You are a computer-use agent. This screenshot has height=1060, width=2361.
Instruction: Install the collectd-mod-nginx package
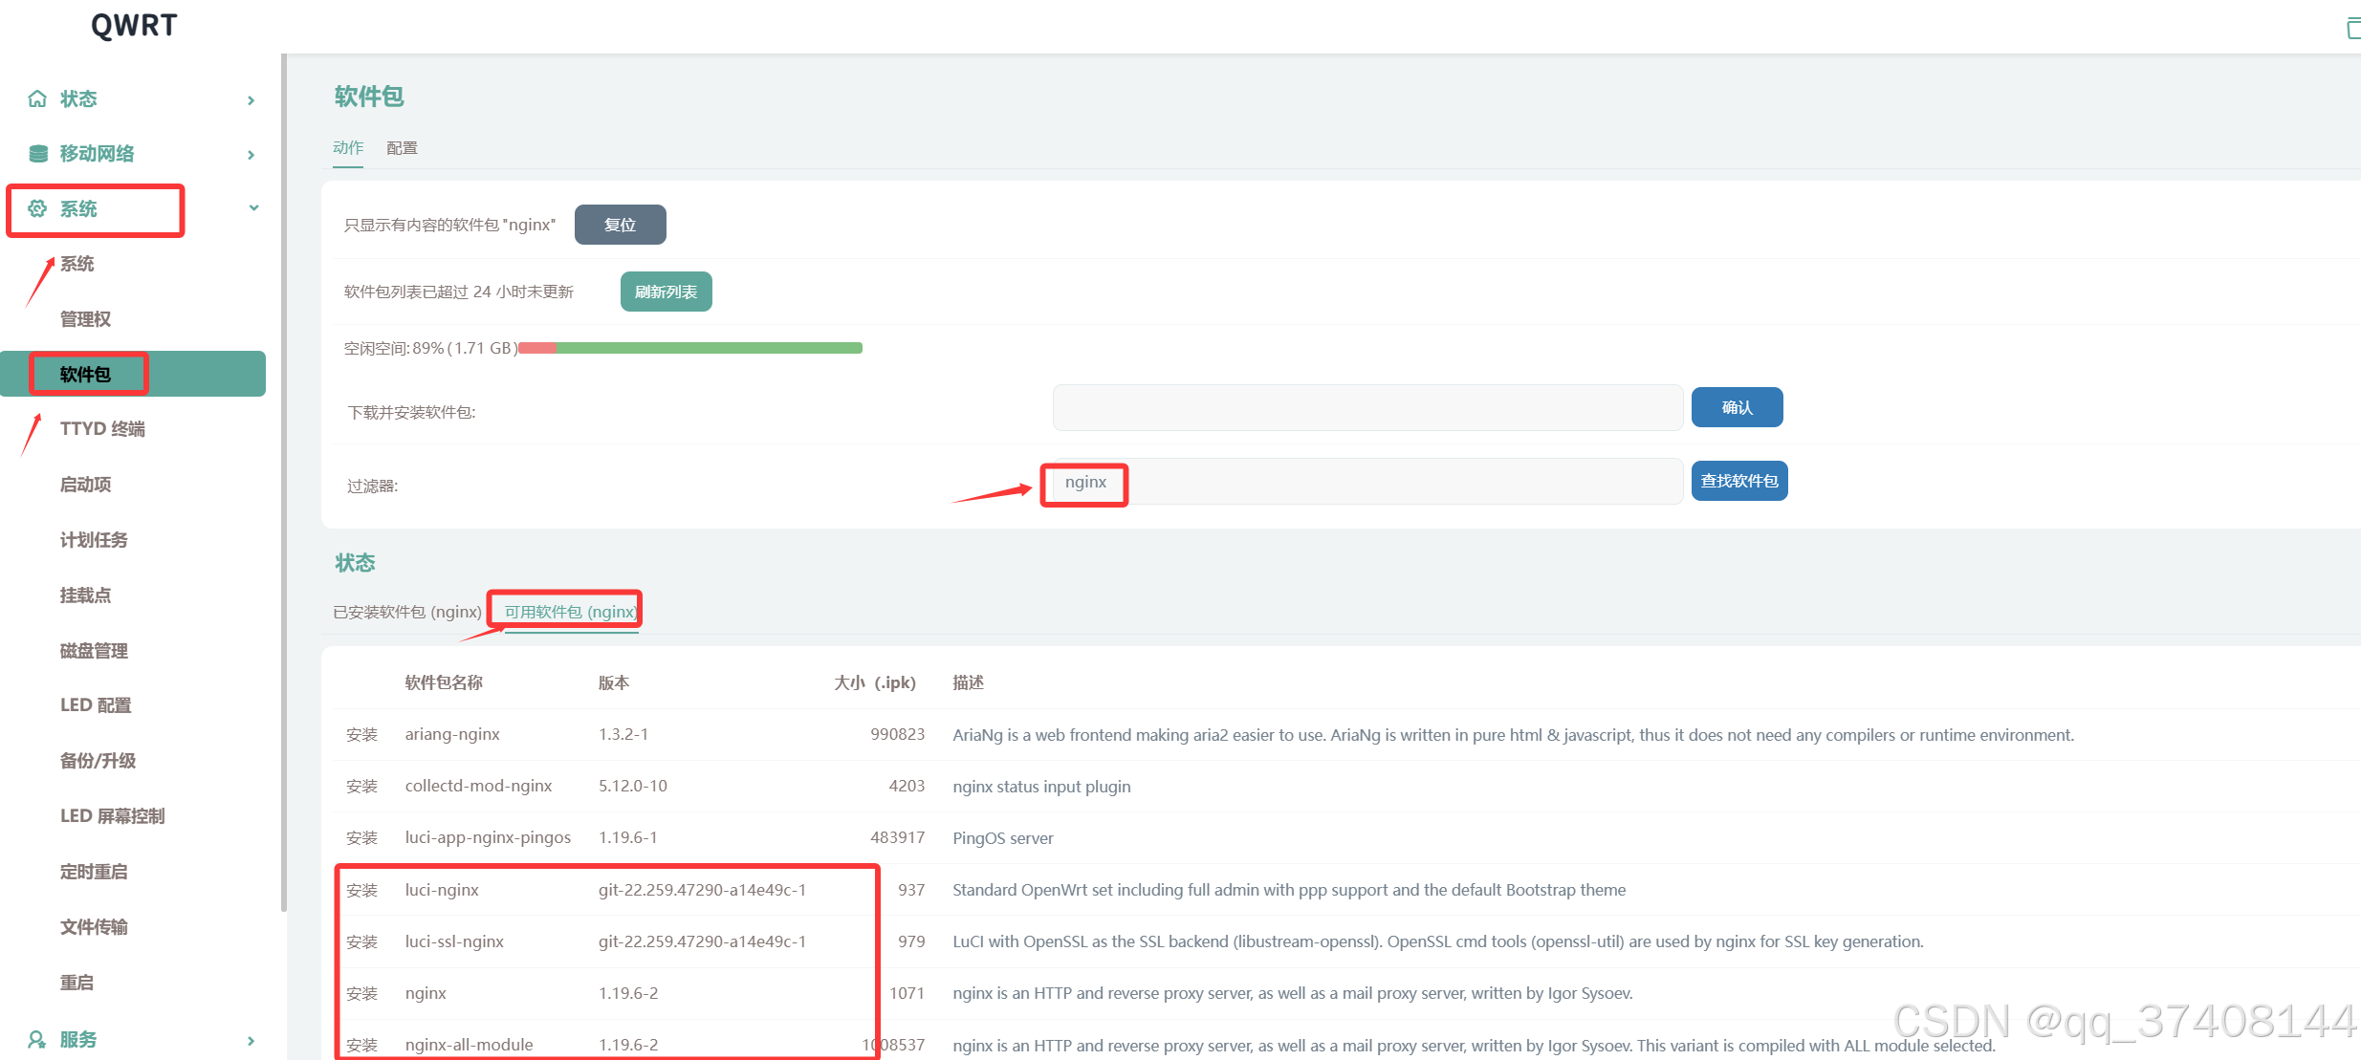[x=361, y=787]
